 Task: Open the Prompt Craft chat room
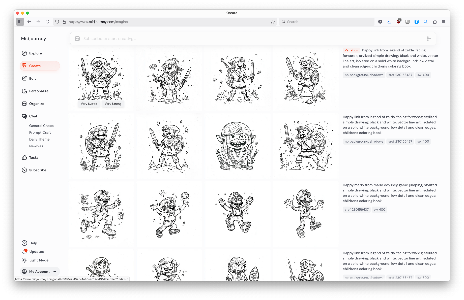tap(40, 132)
